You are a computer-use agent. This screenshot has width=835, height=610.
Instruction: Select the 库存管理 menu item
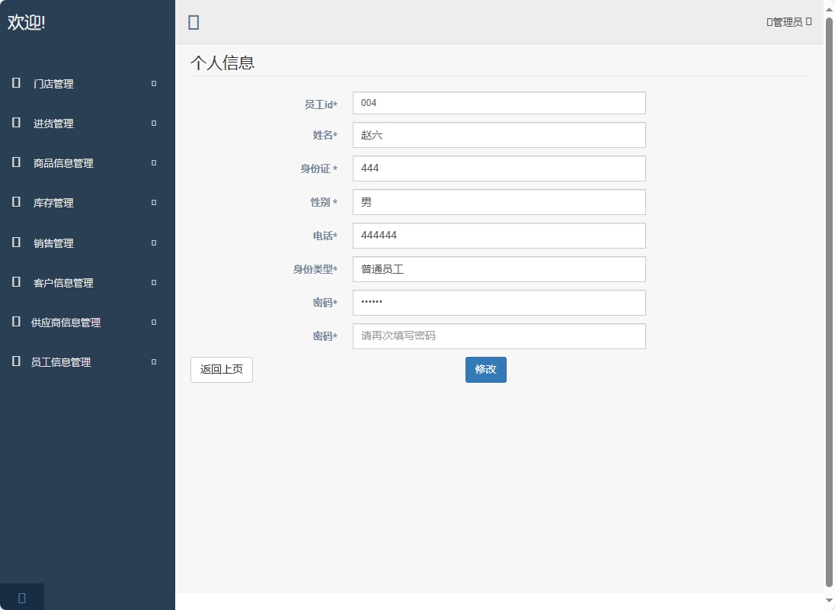pos(53,203)
